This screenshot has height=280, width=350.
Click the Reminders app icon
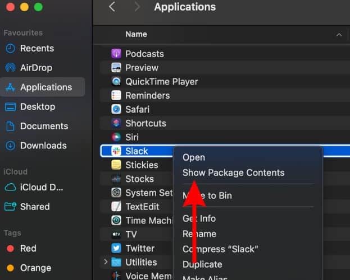[x=116, y=96]
